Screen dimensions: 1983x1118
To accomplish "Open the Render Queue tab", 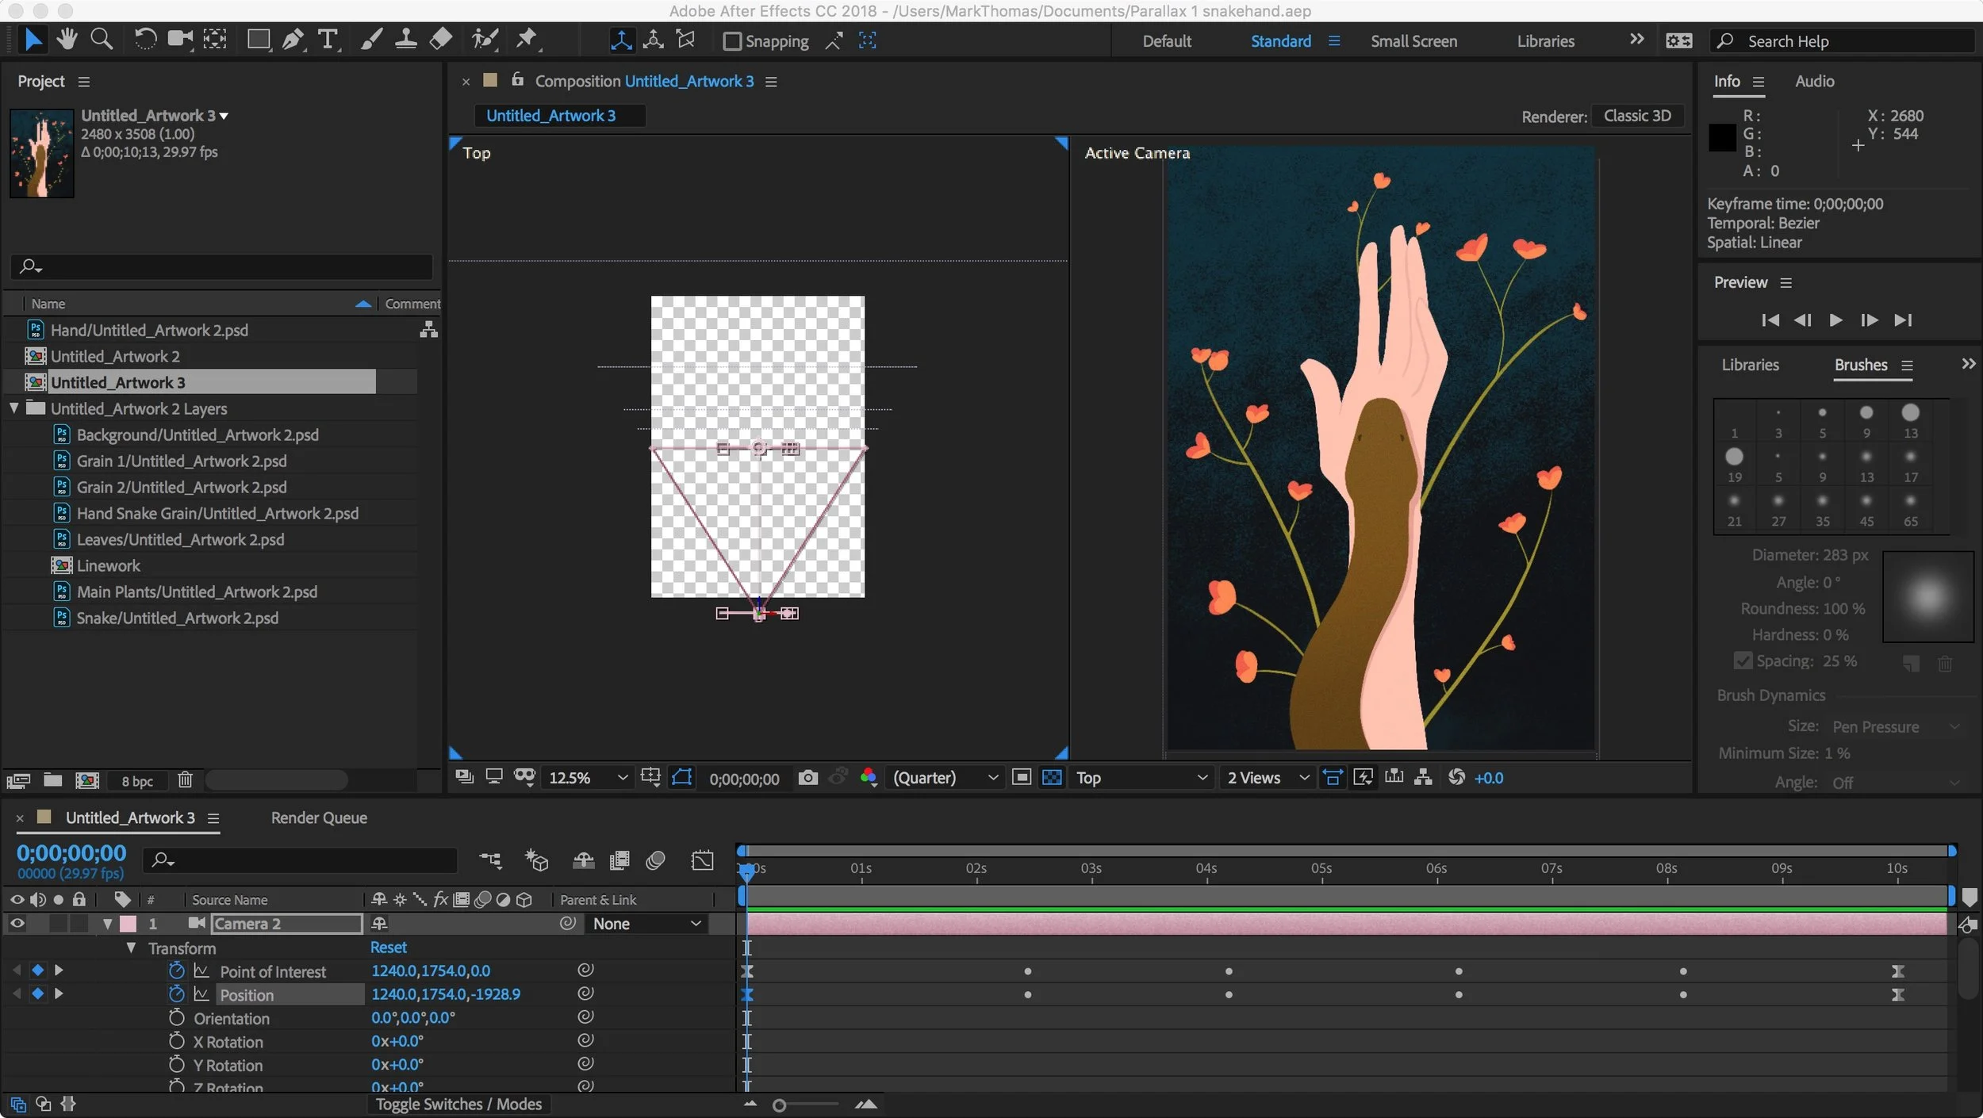I will pos(319,817).
